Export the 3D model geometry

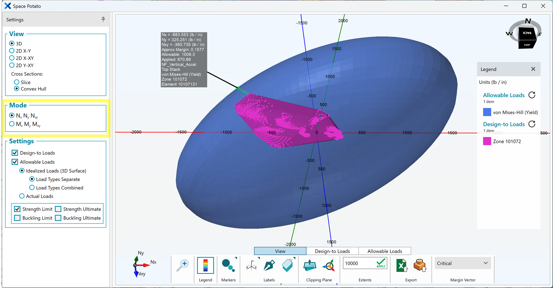(x=420, y=265)
